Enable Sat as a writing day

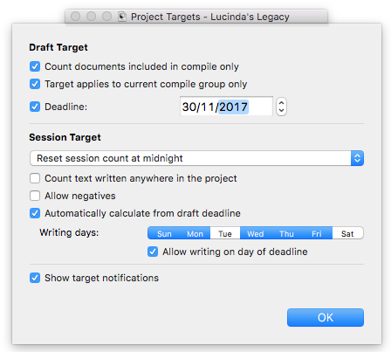pos(347,233)
